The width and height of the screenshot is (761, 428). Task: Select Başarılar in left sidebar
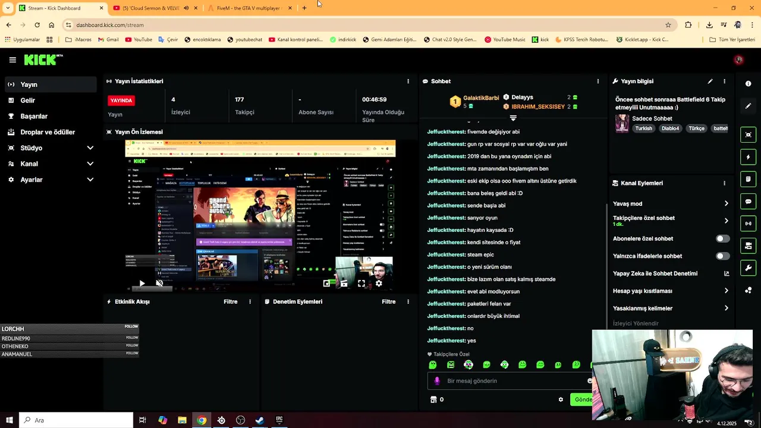[50, 117]
